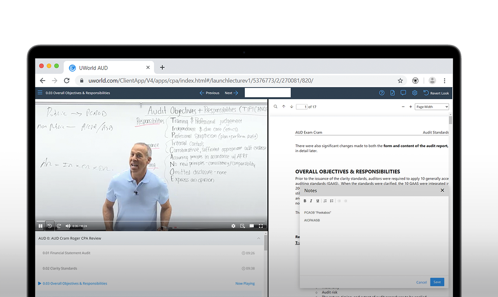Open the browser profile avatar
498x297 pixels.
432,81
